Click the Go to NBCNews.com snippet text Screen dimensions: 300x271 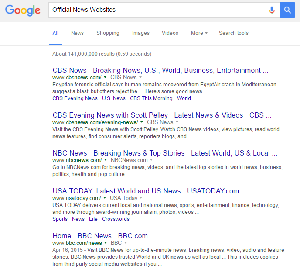pos(167,171)
